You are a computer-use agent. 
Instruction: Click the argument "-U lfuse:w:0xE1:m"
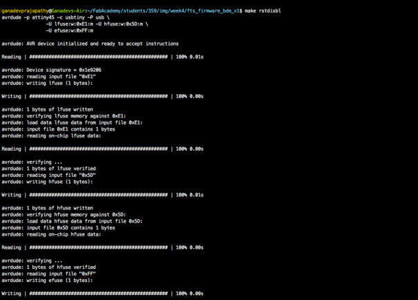70,24
